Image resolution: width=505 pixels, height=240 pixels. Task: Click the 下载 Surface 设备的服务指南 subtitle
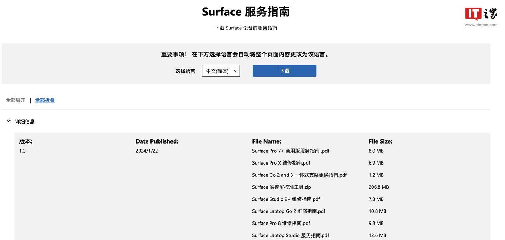pyautogui.click(x=246, y=28)
